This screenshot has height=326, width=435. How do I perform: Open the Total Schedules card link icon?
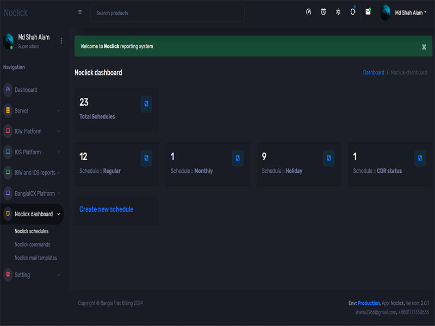pos(146,104)
